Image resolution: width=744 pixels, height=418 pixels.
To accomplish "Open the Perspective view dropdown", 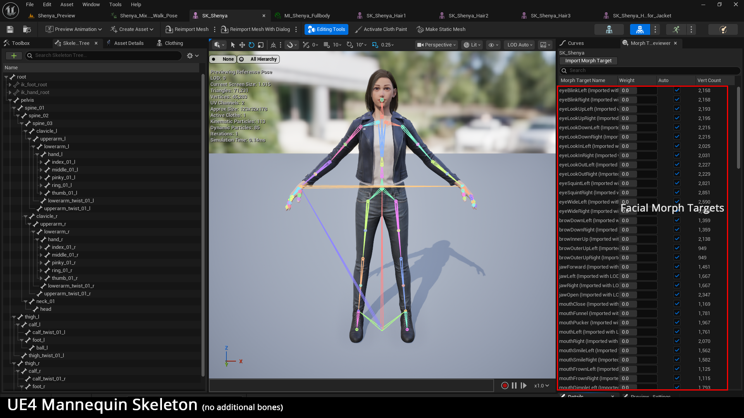I will 437,45.
